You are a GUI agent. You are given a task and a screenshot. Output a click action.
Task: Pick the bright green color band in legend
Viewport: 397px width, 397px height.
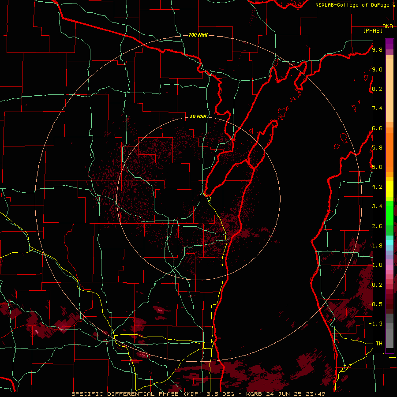(390, 213)
